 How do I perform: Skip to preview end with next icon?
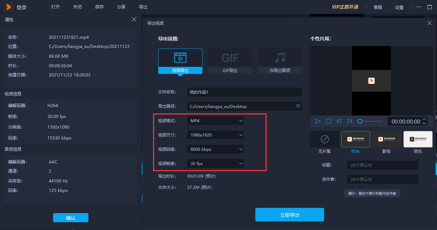point(350,121)
